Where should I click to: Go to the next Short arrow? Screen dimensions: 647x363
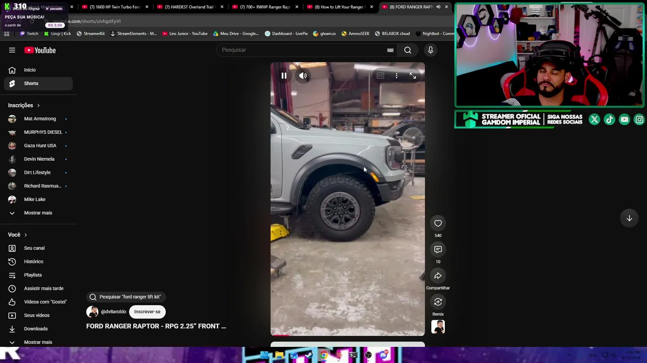(629, 218)
